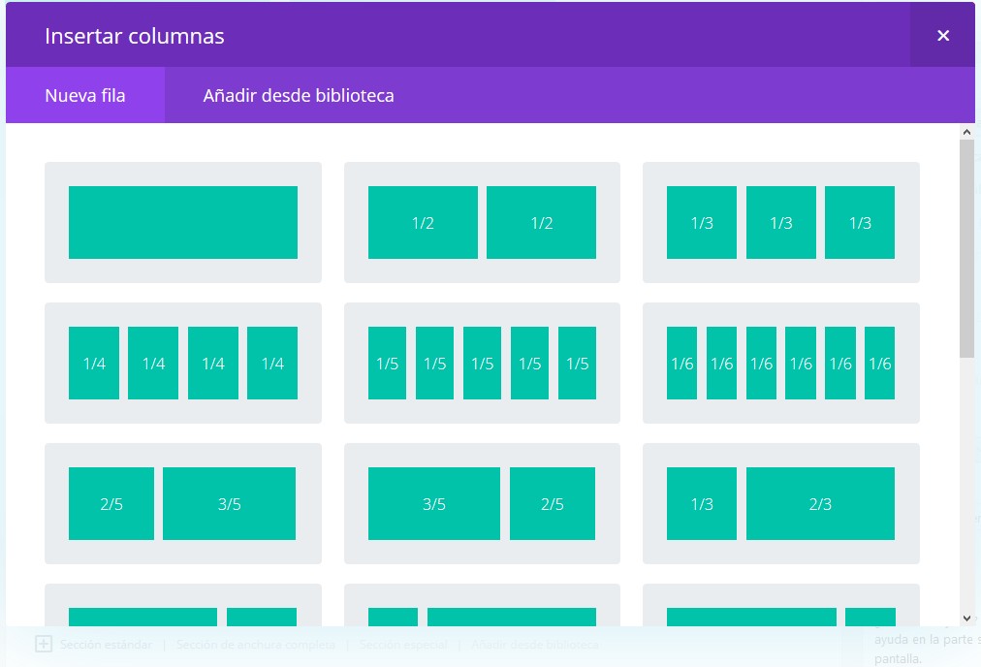Click the vertical scrollbar thumb
This screenshot has height=667, width=981.
(966, 247)
